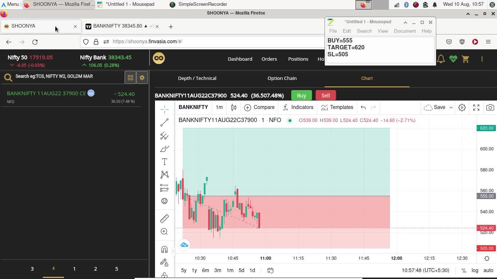Switch to Depth / Technical tab
The width and height of the screenshot is (497, 279).
pos(197,78)
